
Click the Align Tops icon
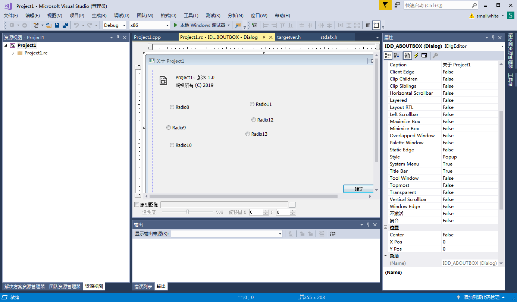tap(282, 25)
